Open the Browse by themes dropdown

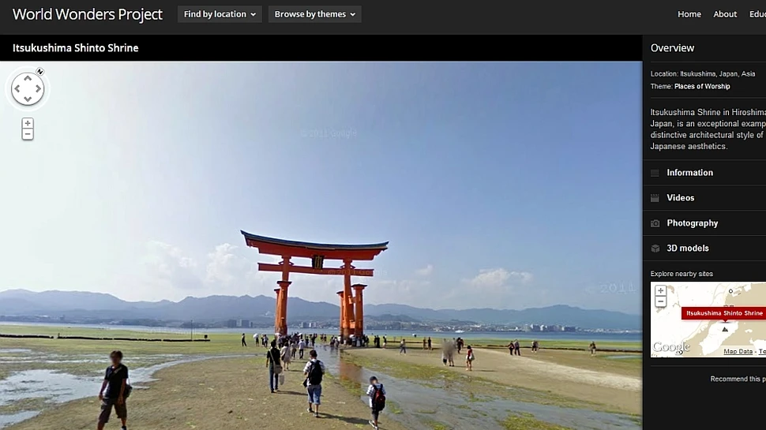[x=314, y=14]
